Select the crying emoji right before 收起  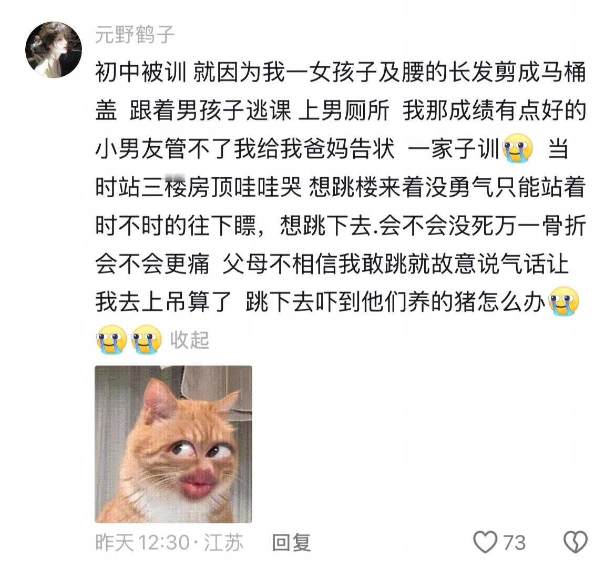pos(146,340)
